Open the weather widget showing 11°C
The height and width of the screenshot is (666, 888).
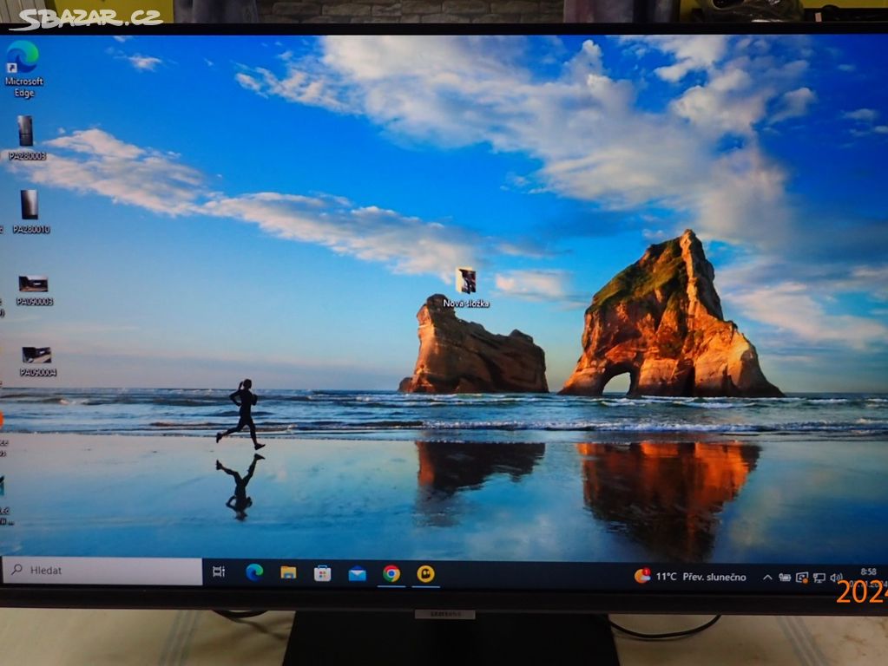(x=690, y=577)
